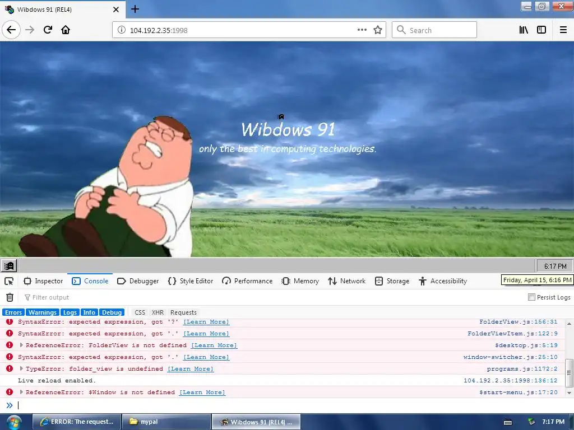The image size is (574, 430).
Task: Go back with the back arrow button
Action: [11, 30]
